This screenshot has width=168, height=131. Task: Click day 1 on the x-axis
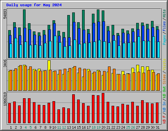click(x=11, y=127)
